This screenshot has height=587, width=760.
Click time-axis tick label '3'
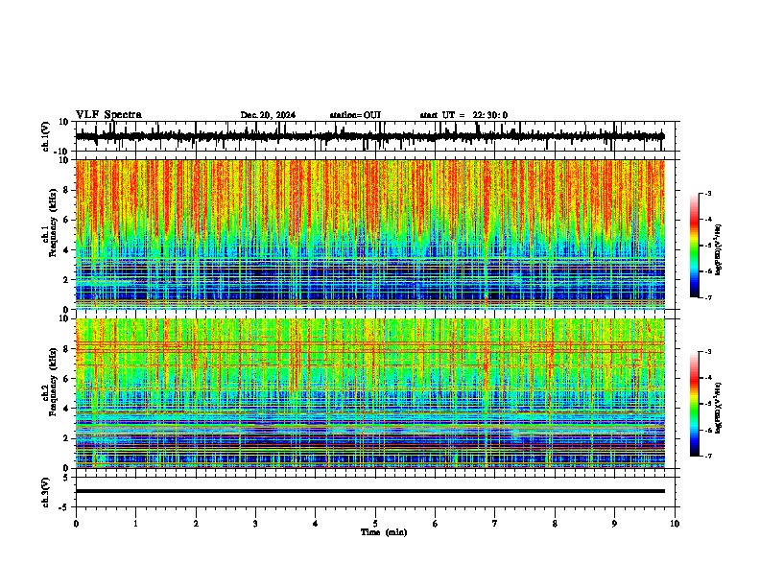pos(255,524)
